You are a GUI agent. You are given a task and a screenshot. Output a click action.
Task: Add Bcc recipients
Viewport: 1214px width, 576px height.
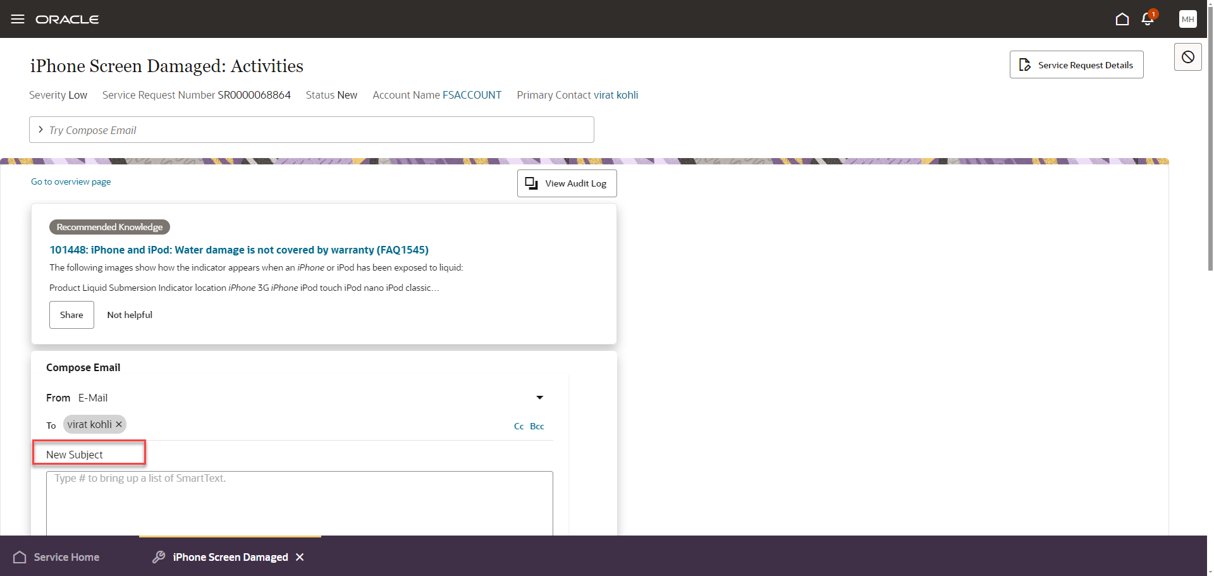click(x=537, y=426)
